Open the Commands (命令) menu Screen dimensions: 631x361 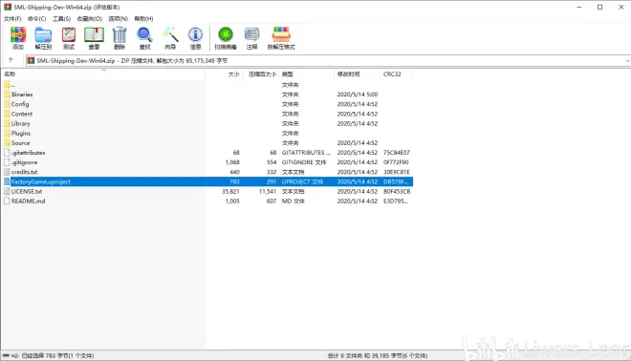click(x=36, y=18)
